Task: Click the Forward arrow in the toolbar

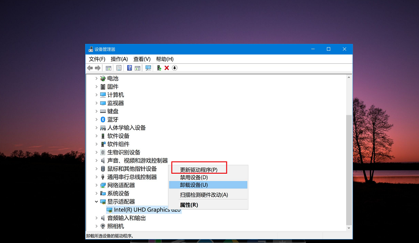Action: pos(98,68)
